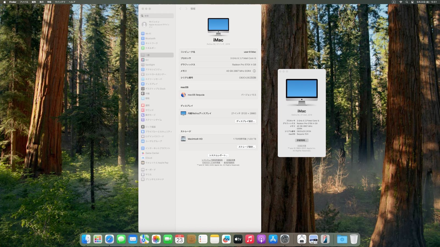Select サウンド in the settings sidebar
440x247 pixels.
[x=157, y=110]
